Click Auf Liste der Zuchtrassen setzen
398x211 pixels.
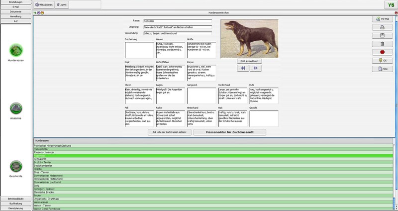tap(170, 132)
